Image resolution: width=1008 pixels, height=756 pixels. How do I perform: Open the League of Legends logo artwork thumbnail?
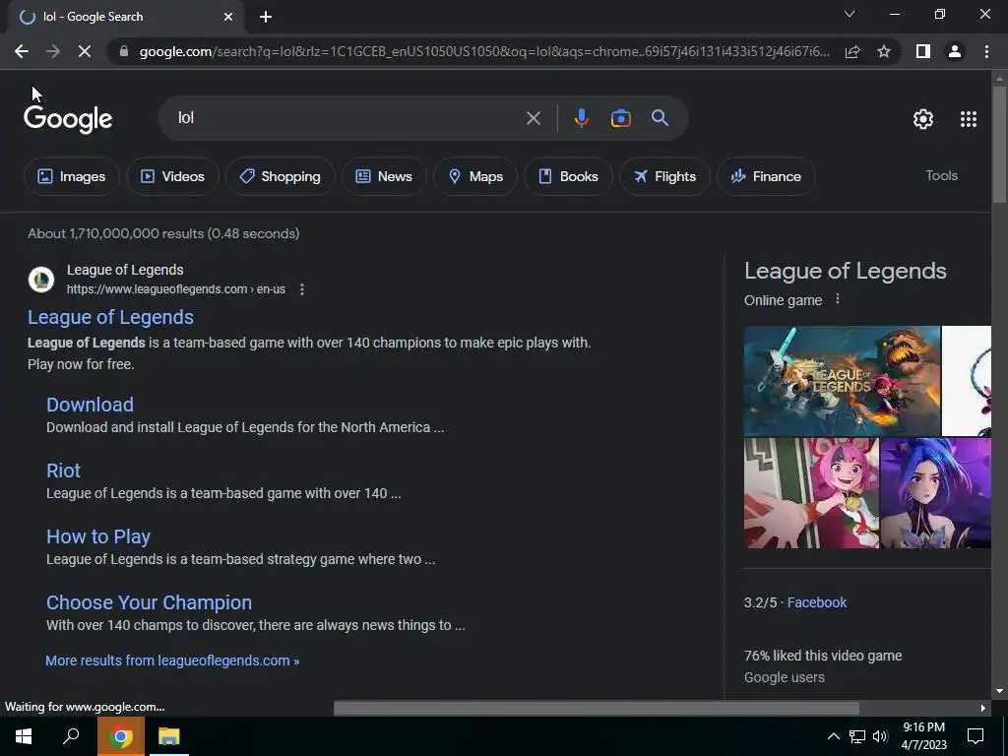coord(843,381)
